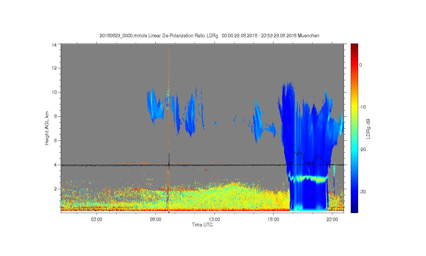
Task: Click the height axis label 12
Action: 54,68
